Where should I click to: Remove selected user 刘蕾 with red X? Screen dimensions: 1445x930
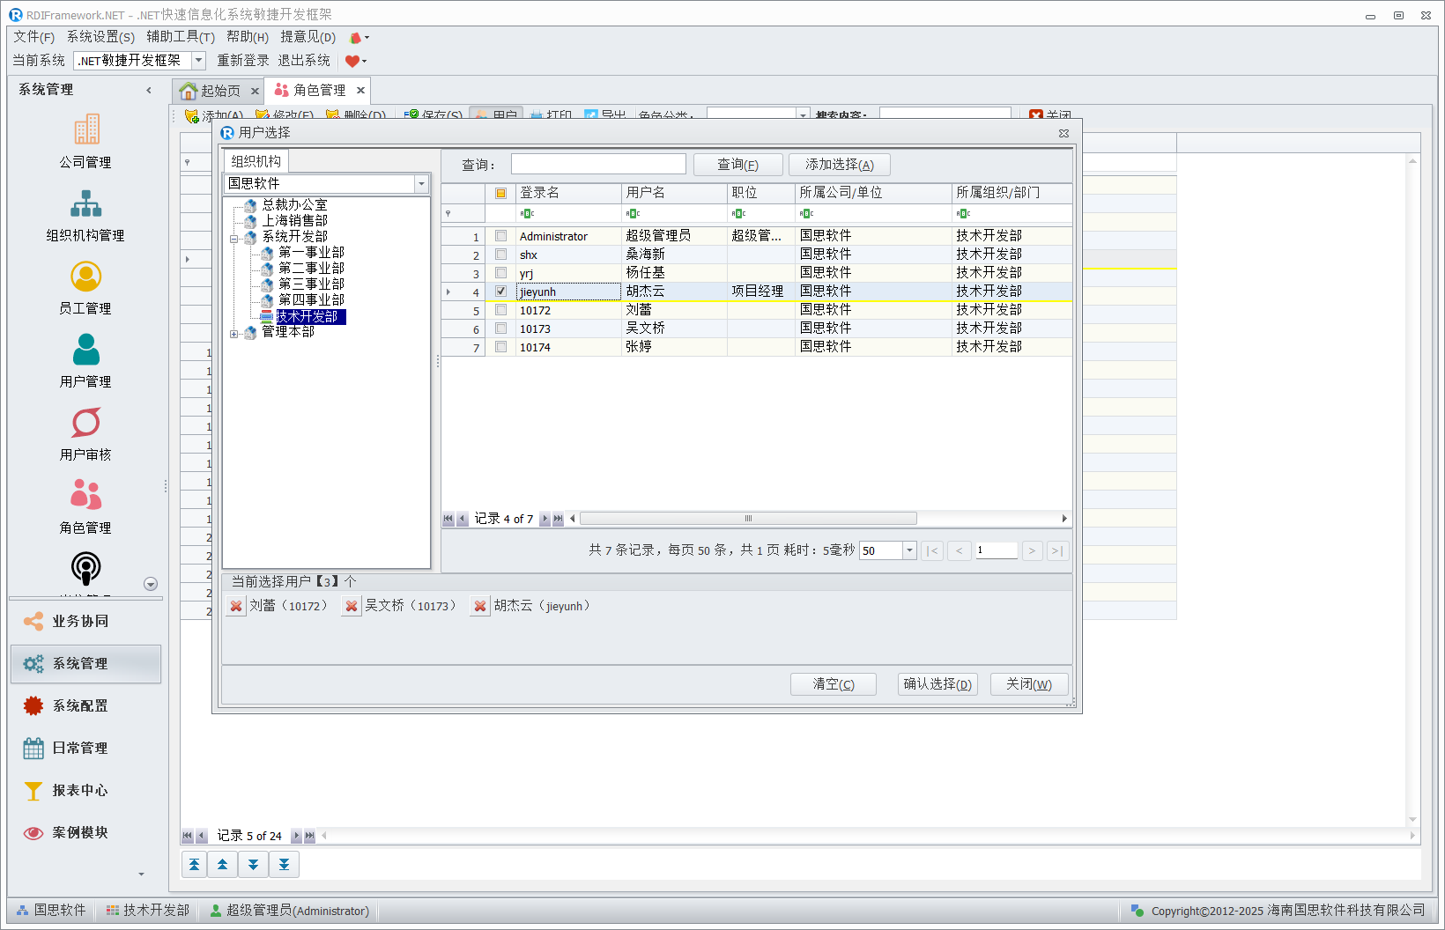pos(236,606)
